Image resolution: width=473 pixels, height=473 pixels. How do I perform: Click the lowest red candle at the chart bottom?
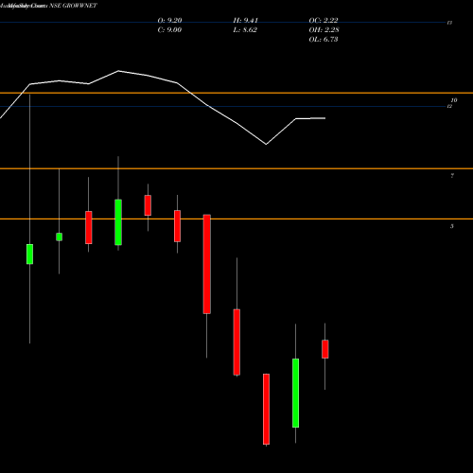[x=266, y=409]
